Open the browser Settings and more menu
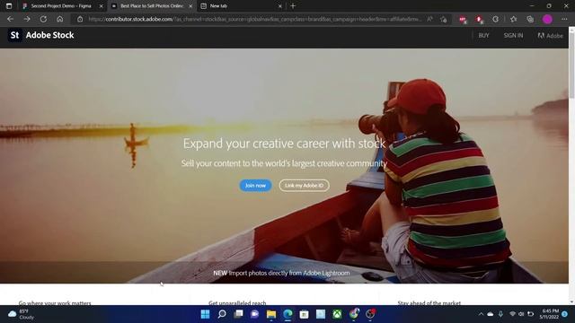 tap(564, 19)
